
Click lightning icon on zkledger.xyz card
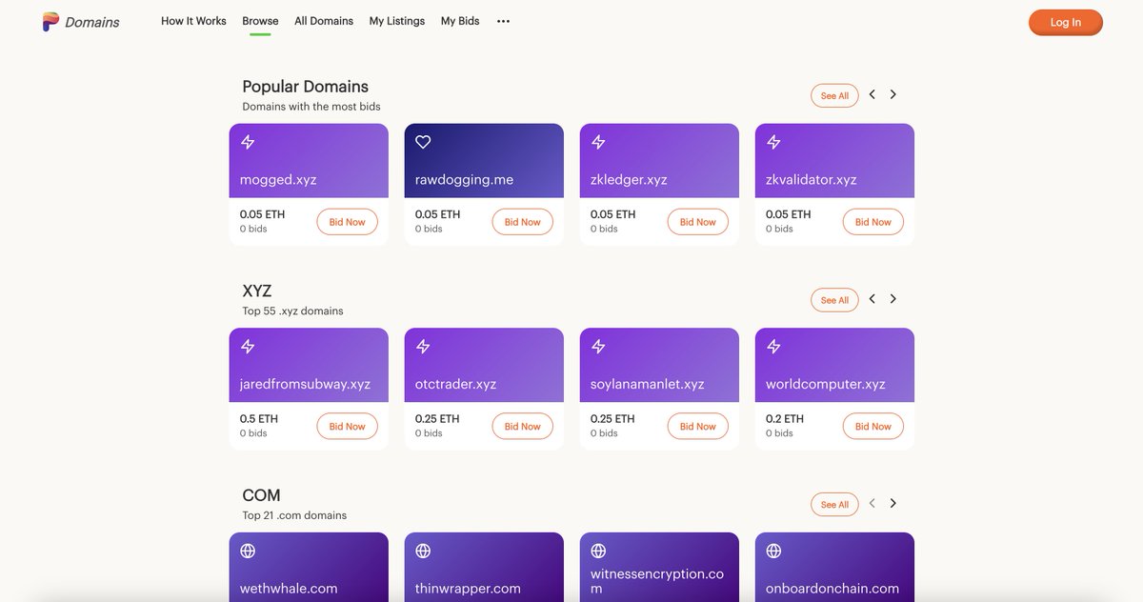(598, 142)
